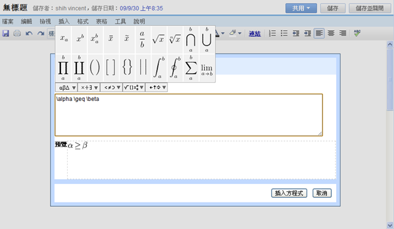Insert square brackets
This screenshot has width=394, height=229.
tap(111, 68)
